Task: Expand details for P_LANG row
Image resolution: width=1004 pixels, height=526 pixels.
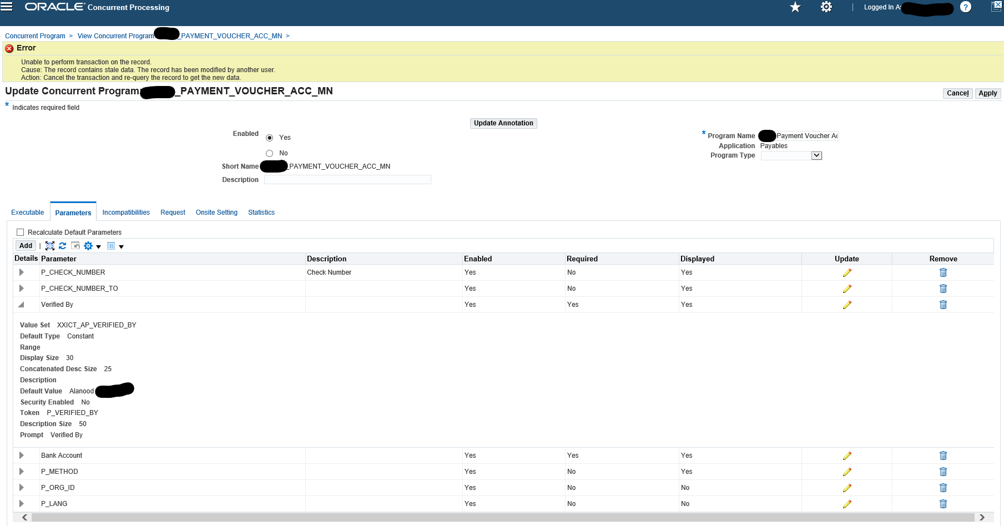Action: coord(22,504)
